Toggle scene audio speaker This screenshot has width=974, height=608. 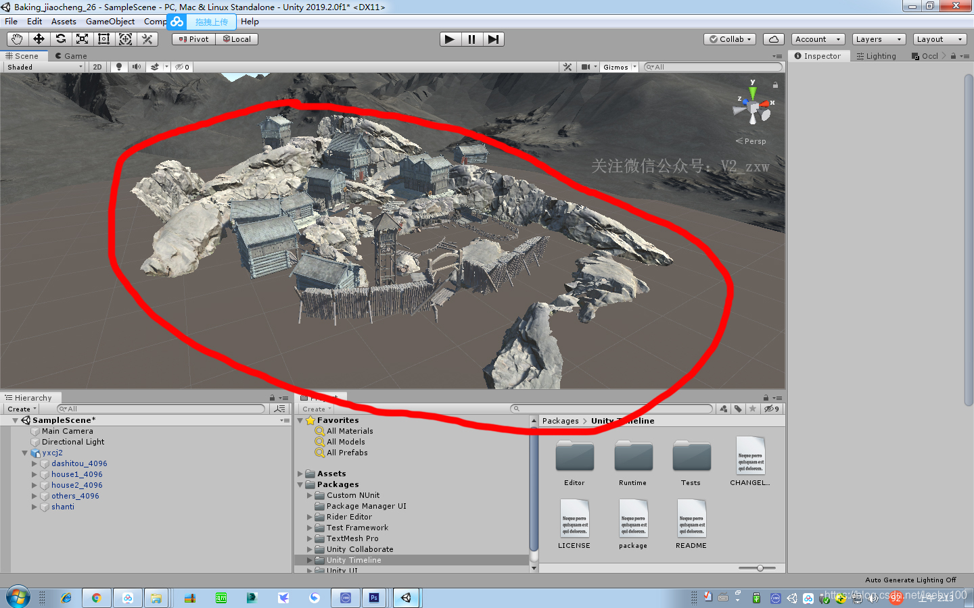[137, 67]
